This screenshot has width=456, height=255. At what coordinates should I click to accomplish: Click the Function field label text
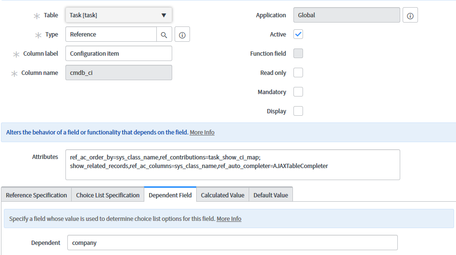pyautogui.click(x=268, y=54)
